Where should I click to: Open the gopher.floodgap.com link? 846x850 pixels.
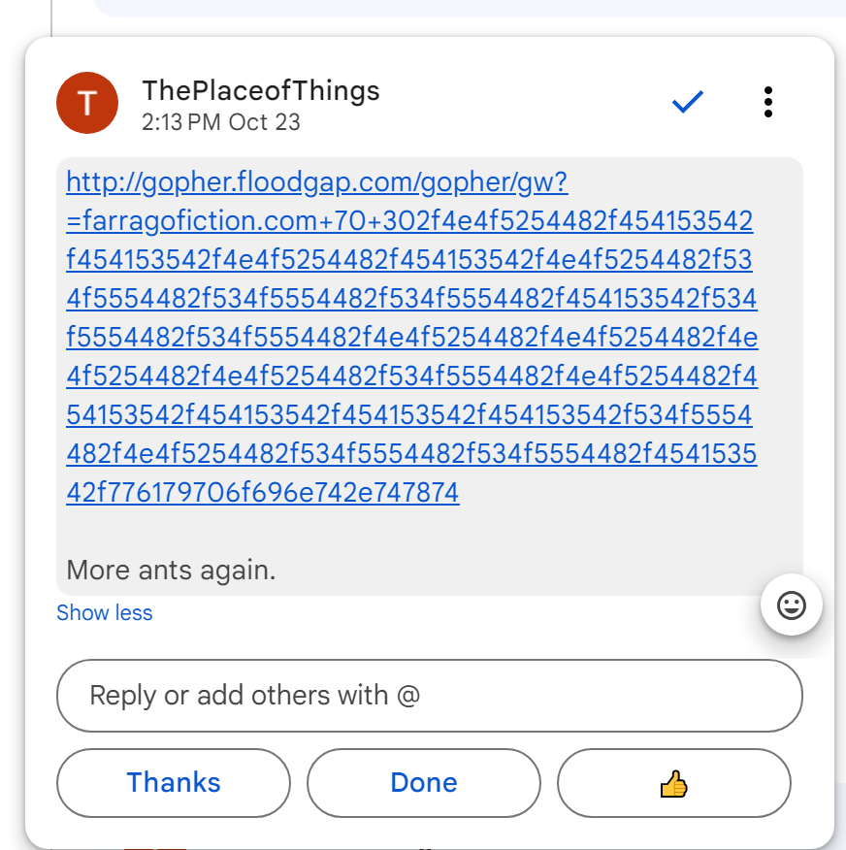pyautogui.click(x=316, y=182)
